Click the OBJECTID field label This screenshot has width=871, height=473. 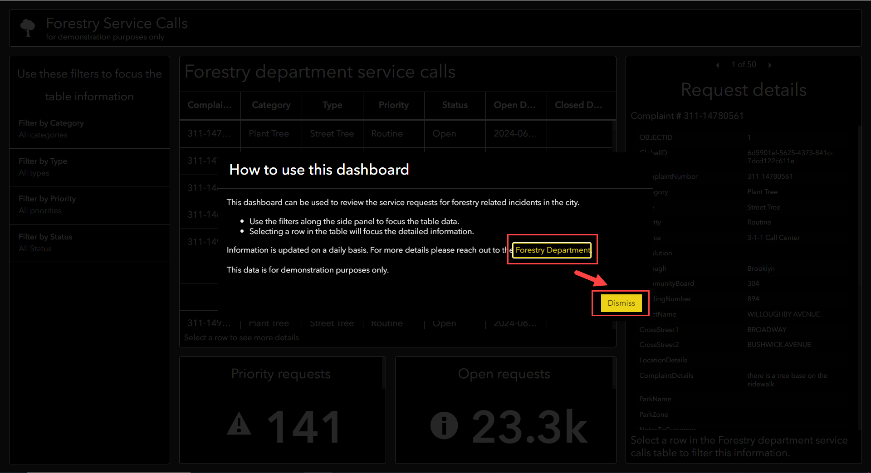click(x=656, y=137)
